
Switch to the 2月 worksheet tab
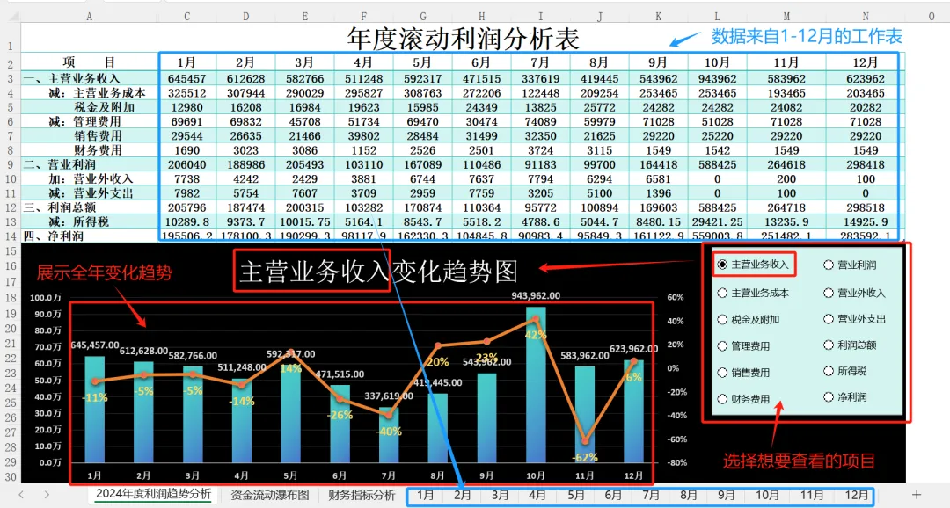point(463,496)
